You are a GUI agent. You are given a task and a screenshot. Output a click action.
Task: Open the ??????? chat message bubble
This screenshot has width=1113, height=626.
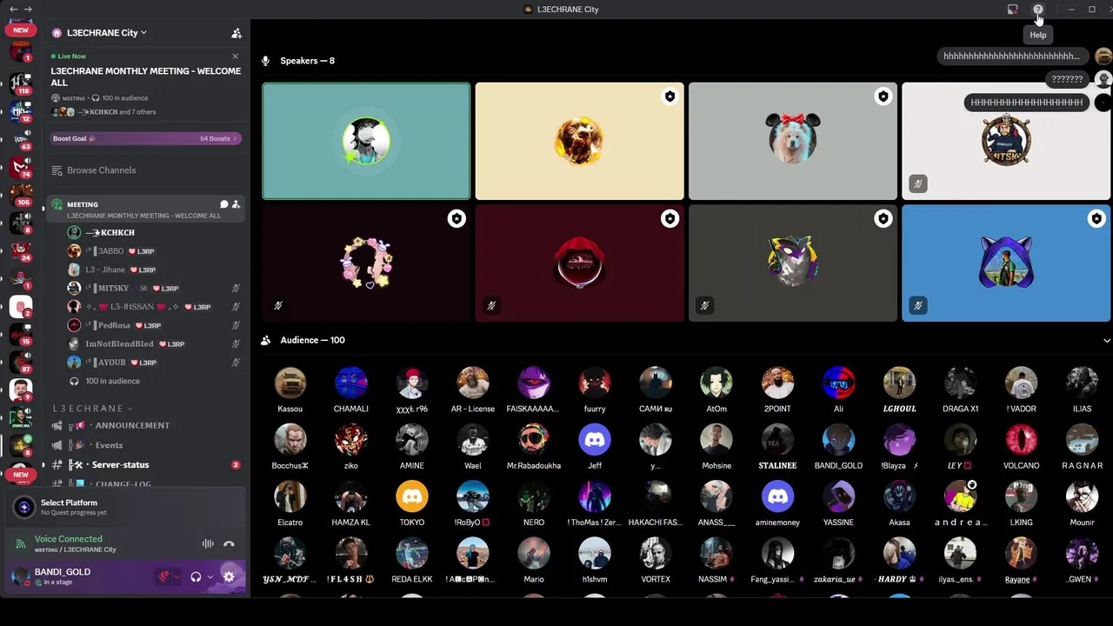pyautogui.click(x=1067, y=79)
